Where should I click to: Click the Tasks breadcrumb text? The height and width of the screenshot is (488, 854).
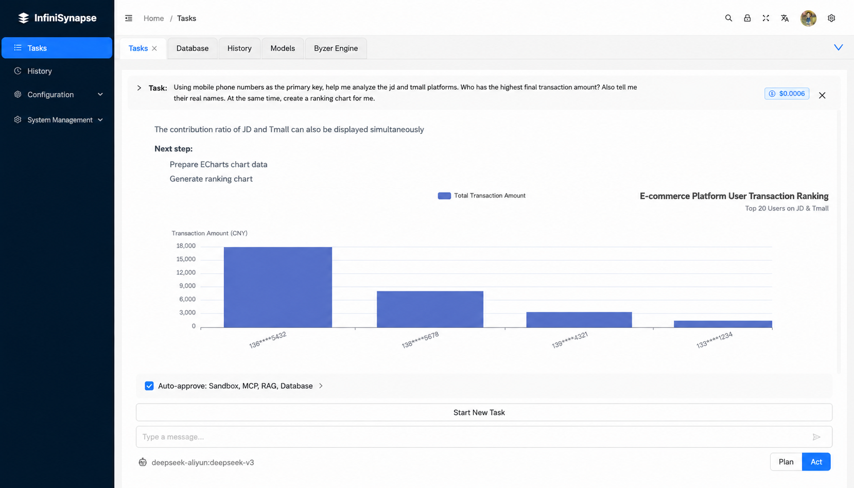[186, 18]
